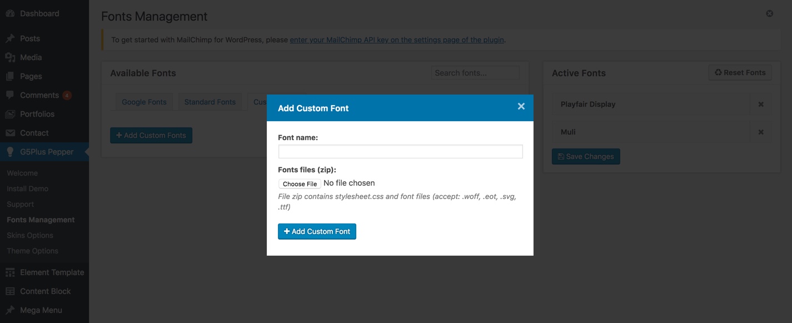Screen dimensions: 792x323
Task: Open the Pages menu
Action: tap(31, 76)
